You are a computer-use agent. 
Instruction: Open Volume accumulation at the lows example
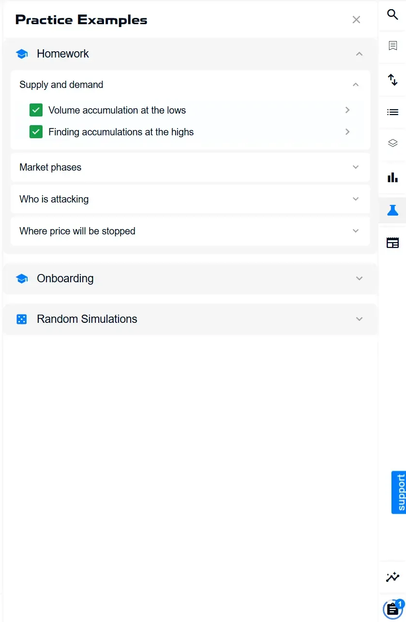click(x=190, y=110)
